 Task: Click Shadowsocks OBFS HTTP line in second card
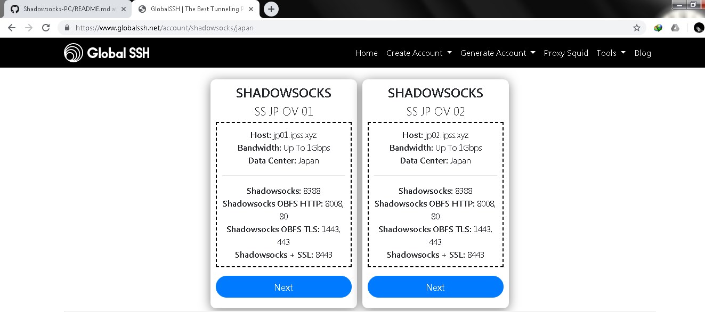(435, 210)
